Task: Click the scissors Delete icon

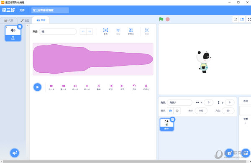Action: pyautogui.click(x=147, y=31)
